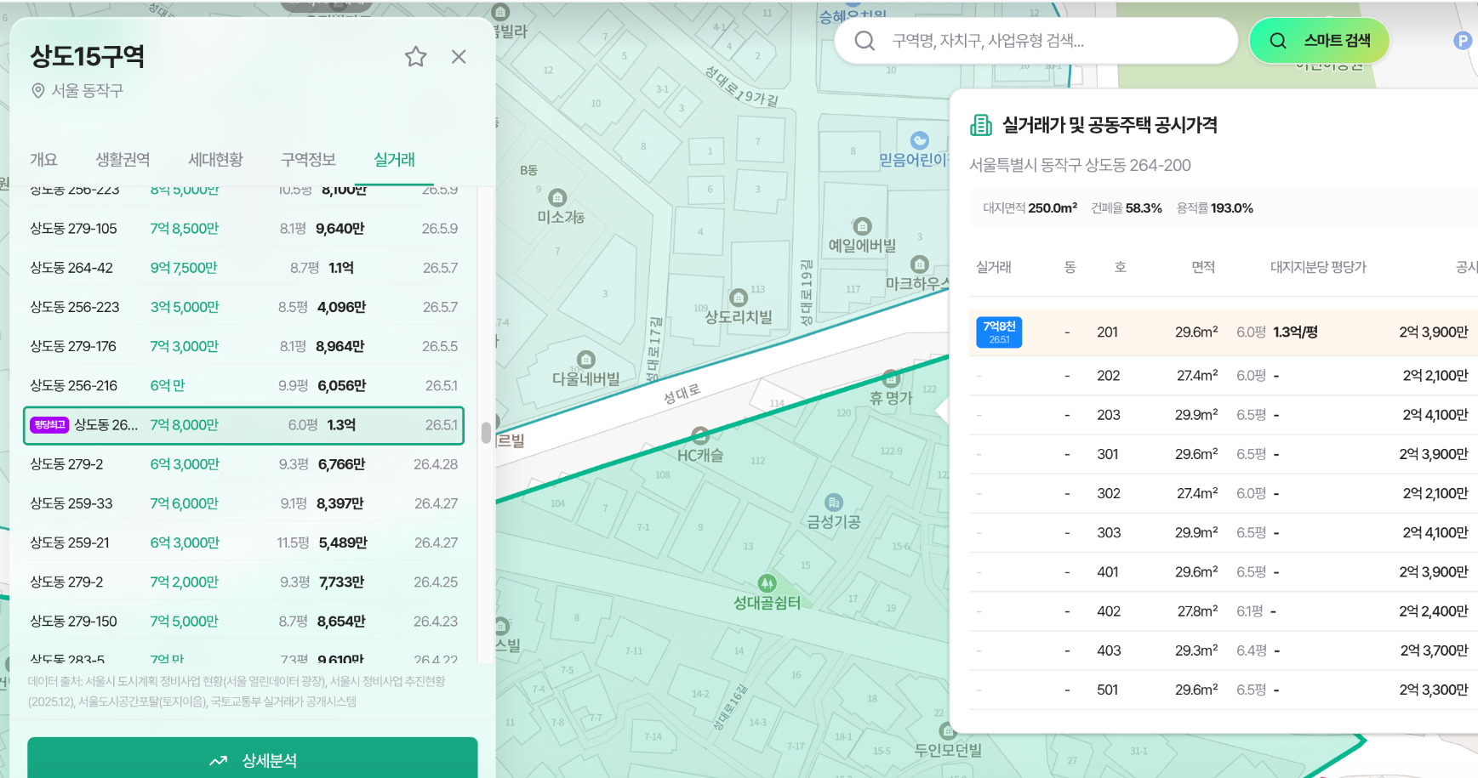This screenshot has width=1478, height=778.
Task: Select the 상도동 256-216 transaction row
Action: [243, 385]
